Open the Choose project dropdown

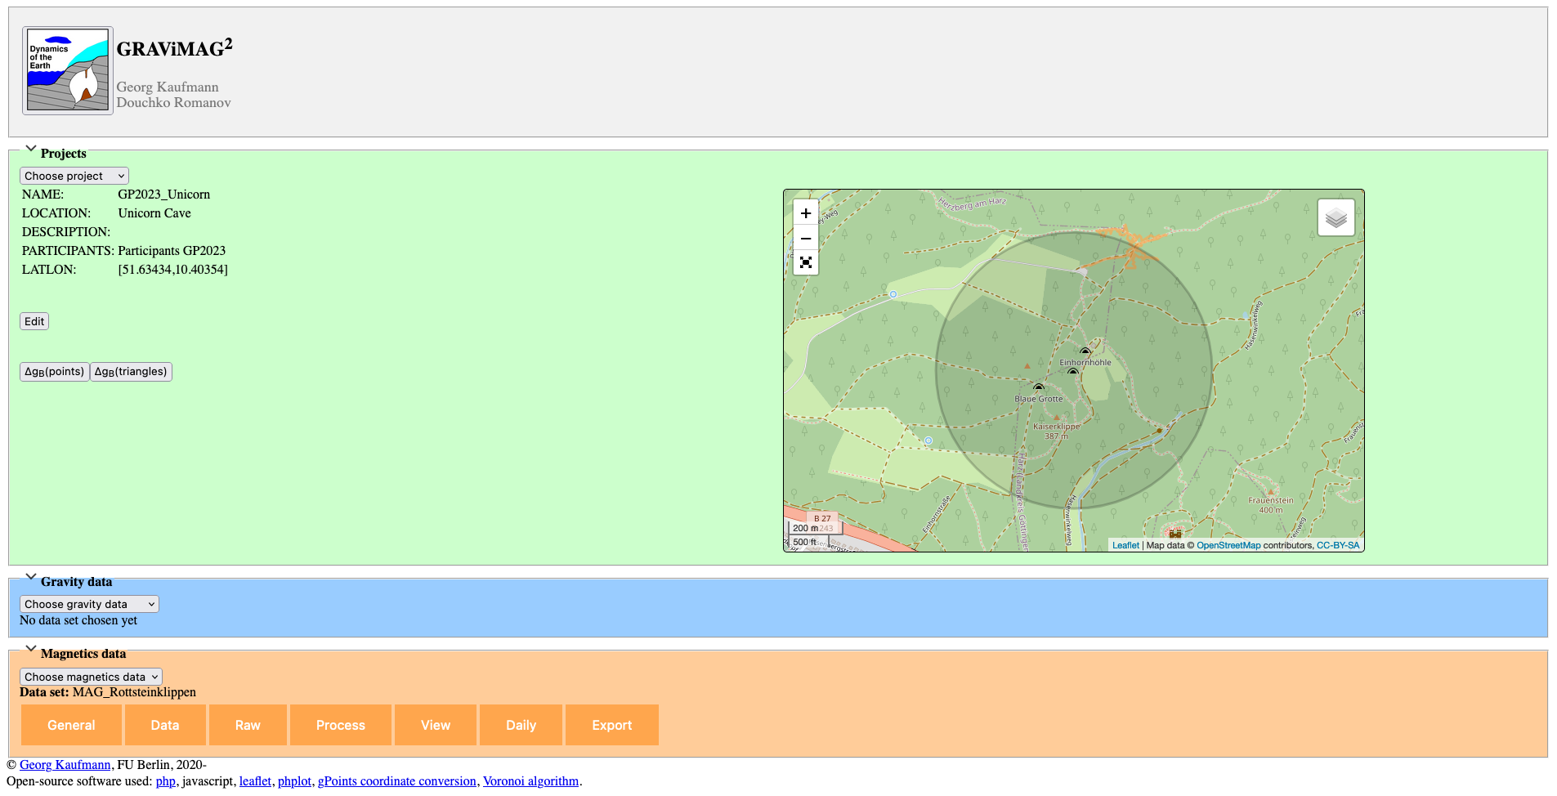74,176
